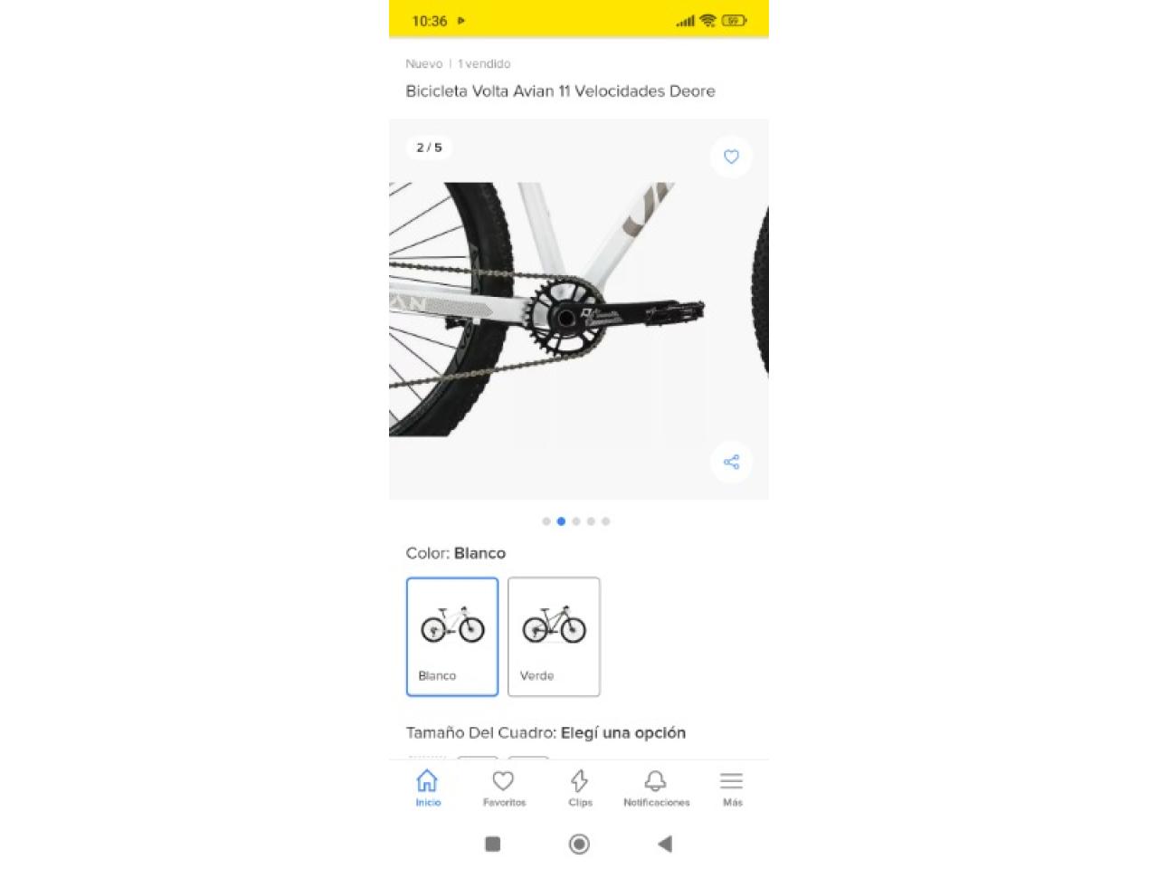Tap Android recent apps square button

pyautogui.click(x=493, y=844)
